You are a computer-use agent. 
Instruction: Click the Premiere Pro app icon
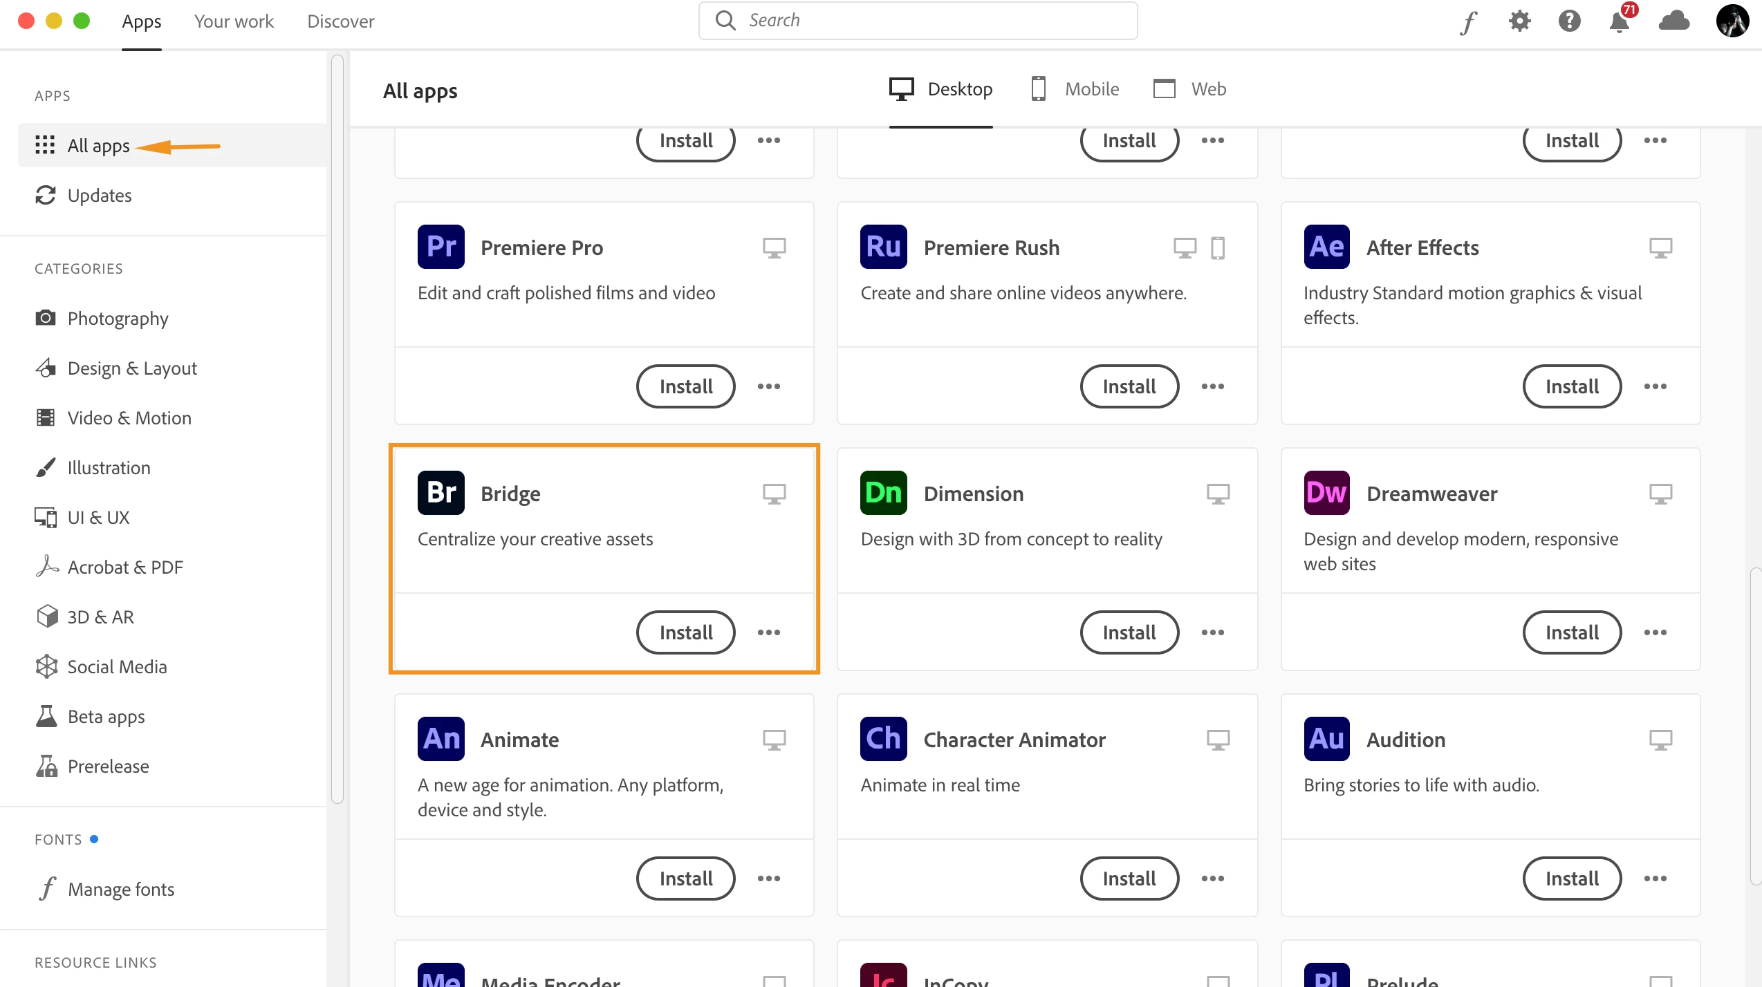(440, 247)
